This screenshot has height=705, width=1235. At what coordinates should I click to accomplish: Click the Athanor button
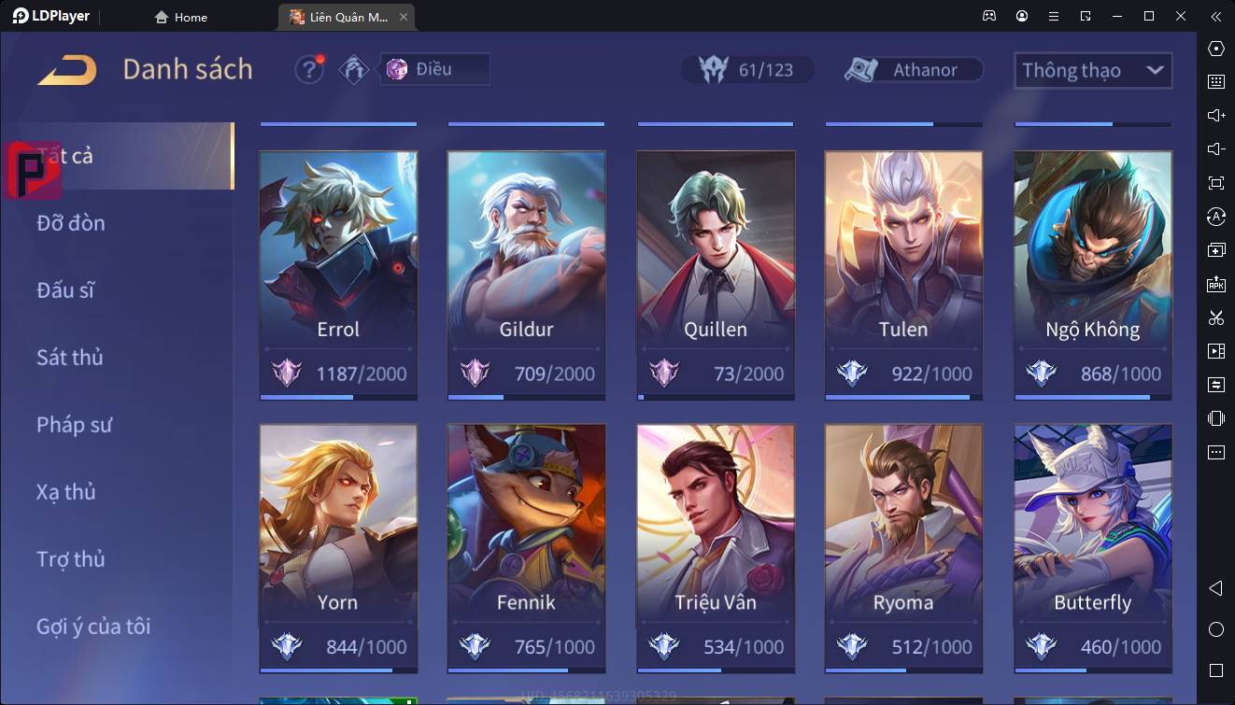[x=914, y=70]
